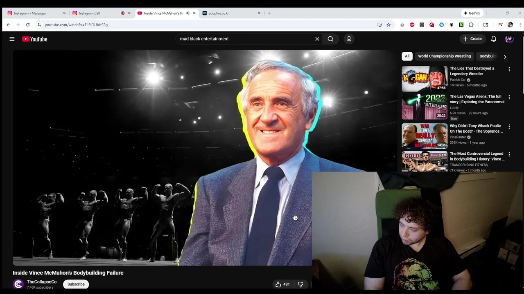The height and width of the screenshot is (294, 524).
Task: Click the Hogan video thumbnail
Action: pyautogui.click(x=425, y=78)
